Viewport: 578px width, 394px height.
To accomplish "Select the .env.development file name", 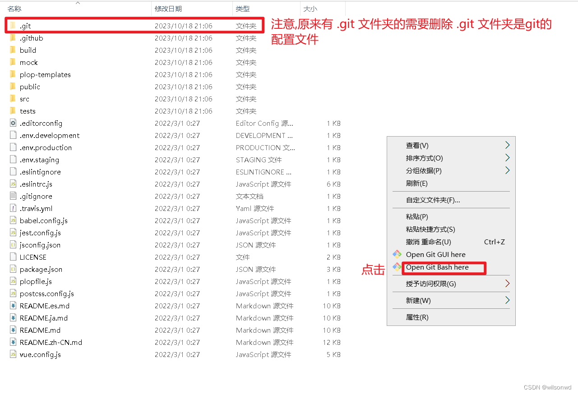I will point(50,135).
